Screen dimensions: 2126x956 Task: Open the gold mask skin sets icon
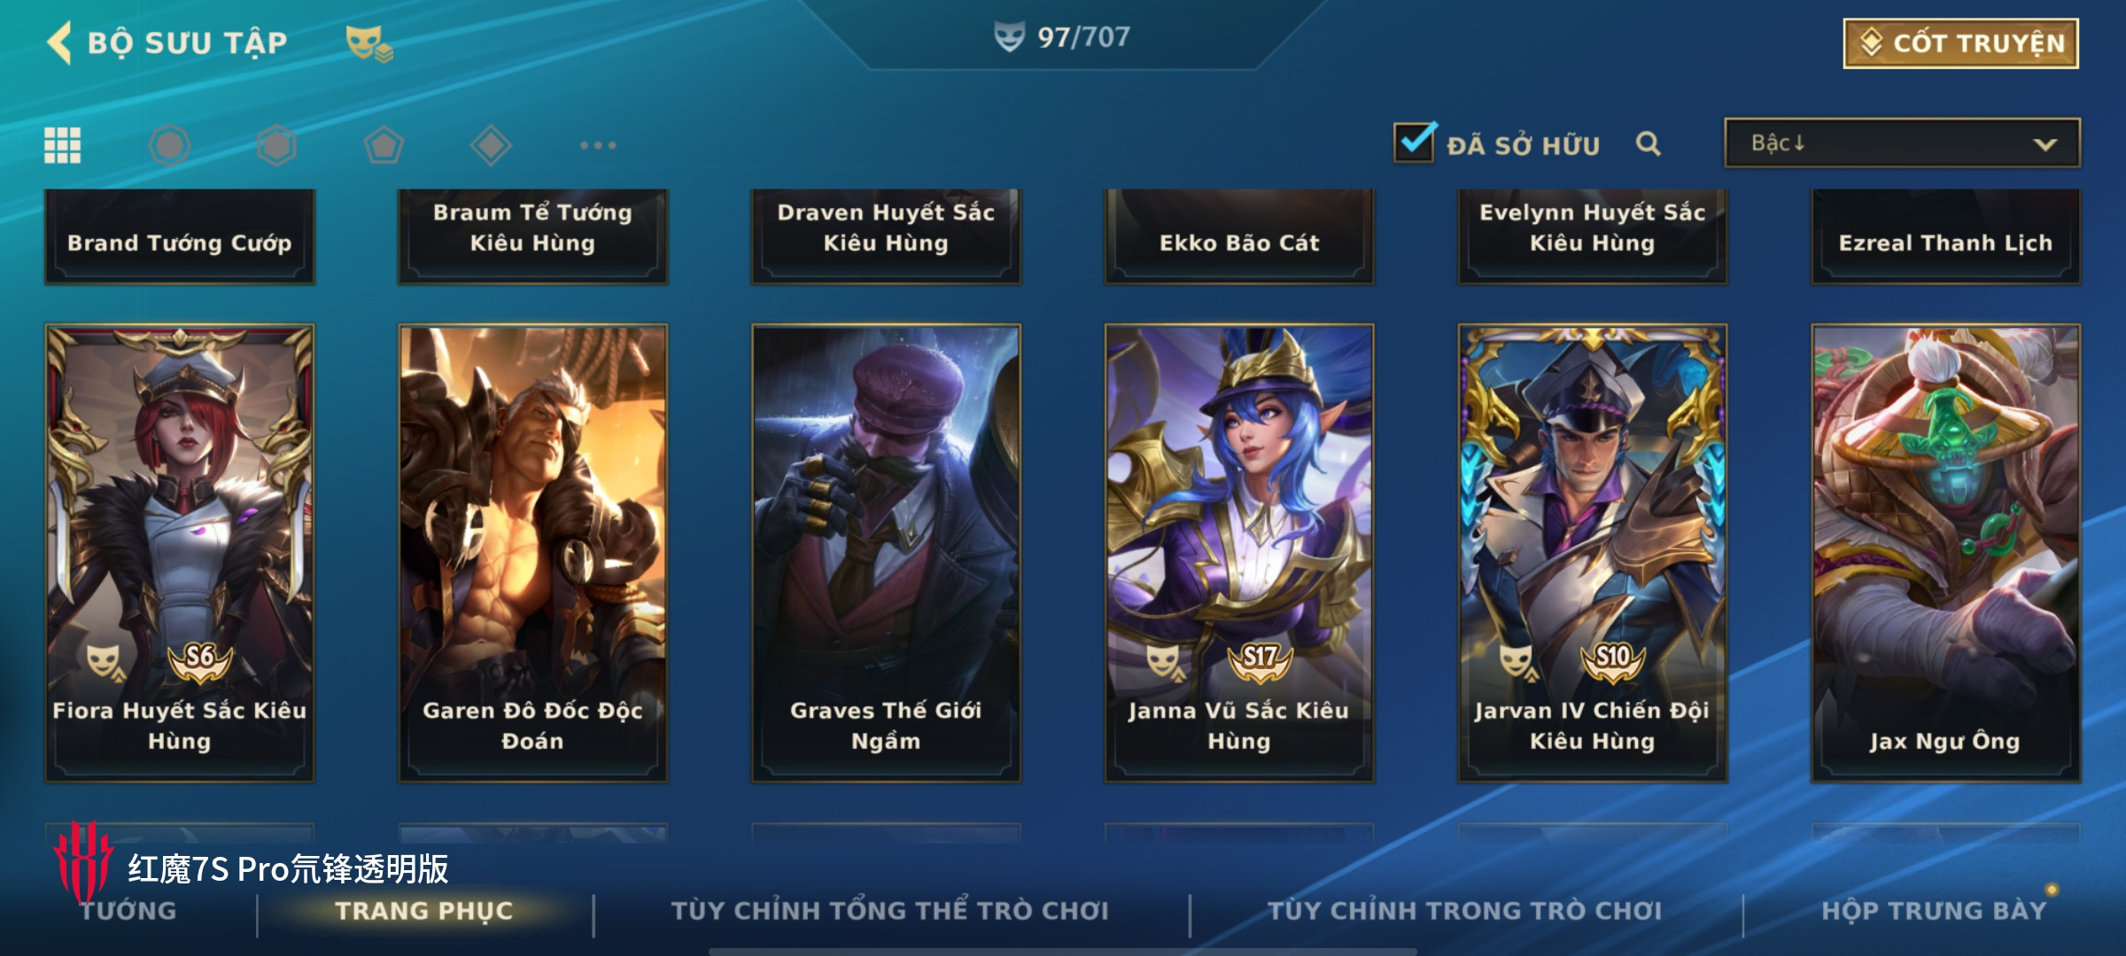coord(369,42)
